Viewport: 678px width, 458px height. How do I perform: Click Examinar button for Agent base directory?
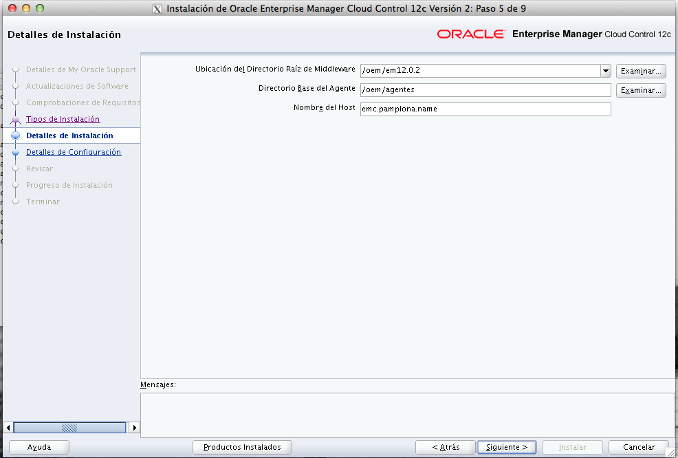(641, 90)
